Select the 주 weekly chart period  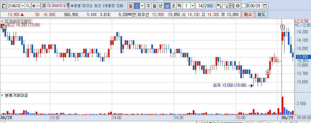[x=148, y=6]
